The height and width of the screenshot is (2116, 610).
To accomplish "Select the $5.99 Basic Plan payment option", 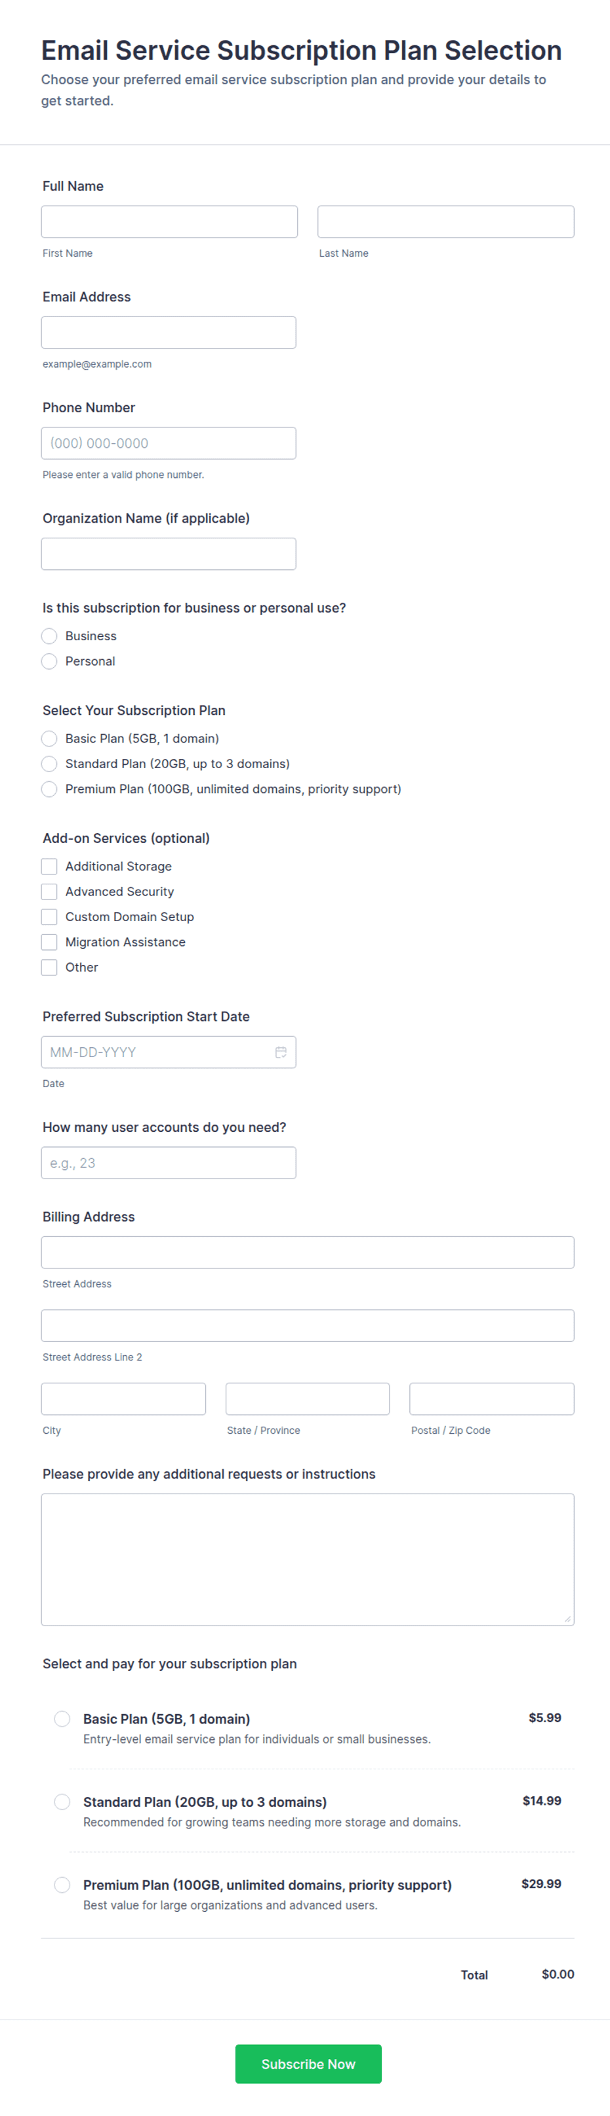I will click(62, 1718).
